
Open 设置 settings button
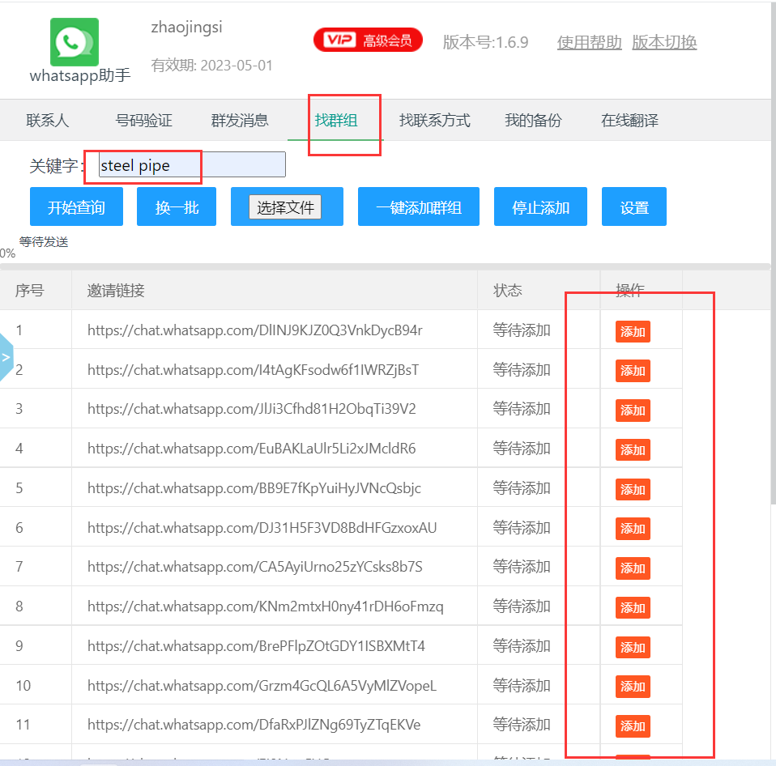[x=634, y=207]
